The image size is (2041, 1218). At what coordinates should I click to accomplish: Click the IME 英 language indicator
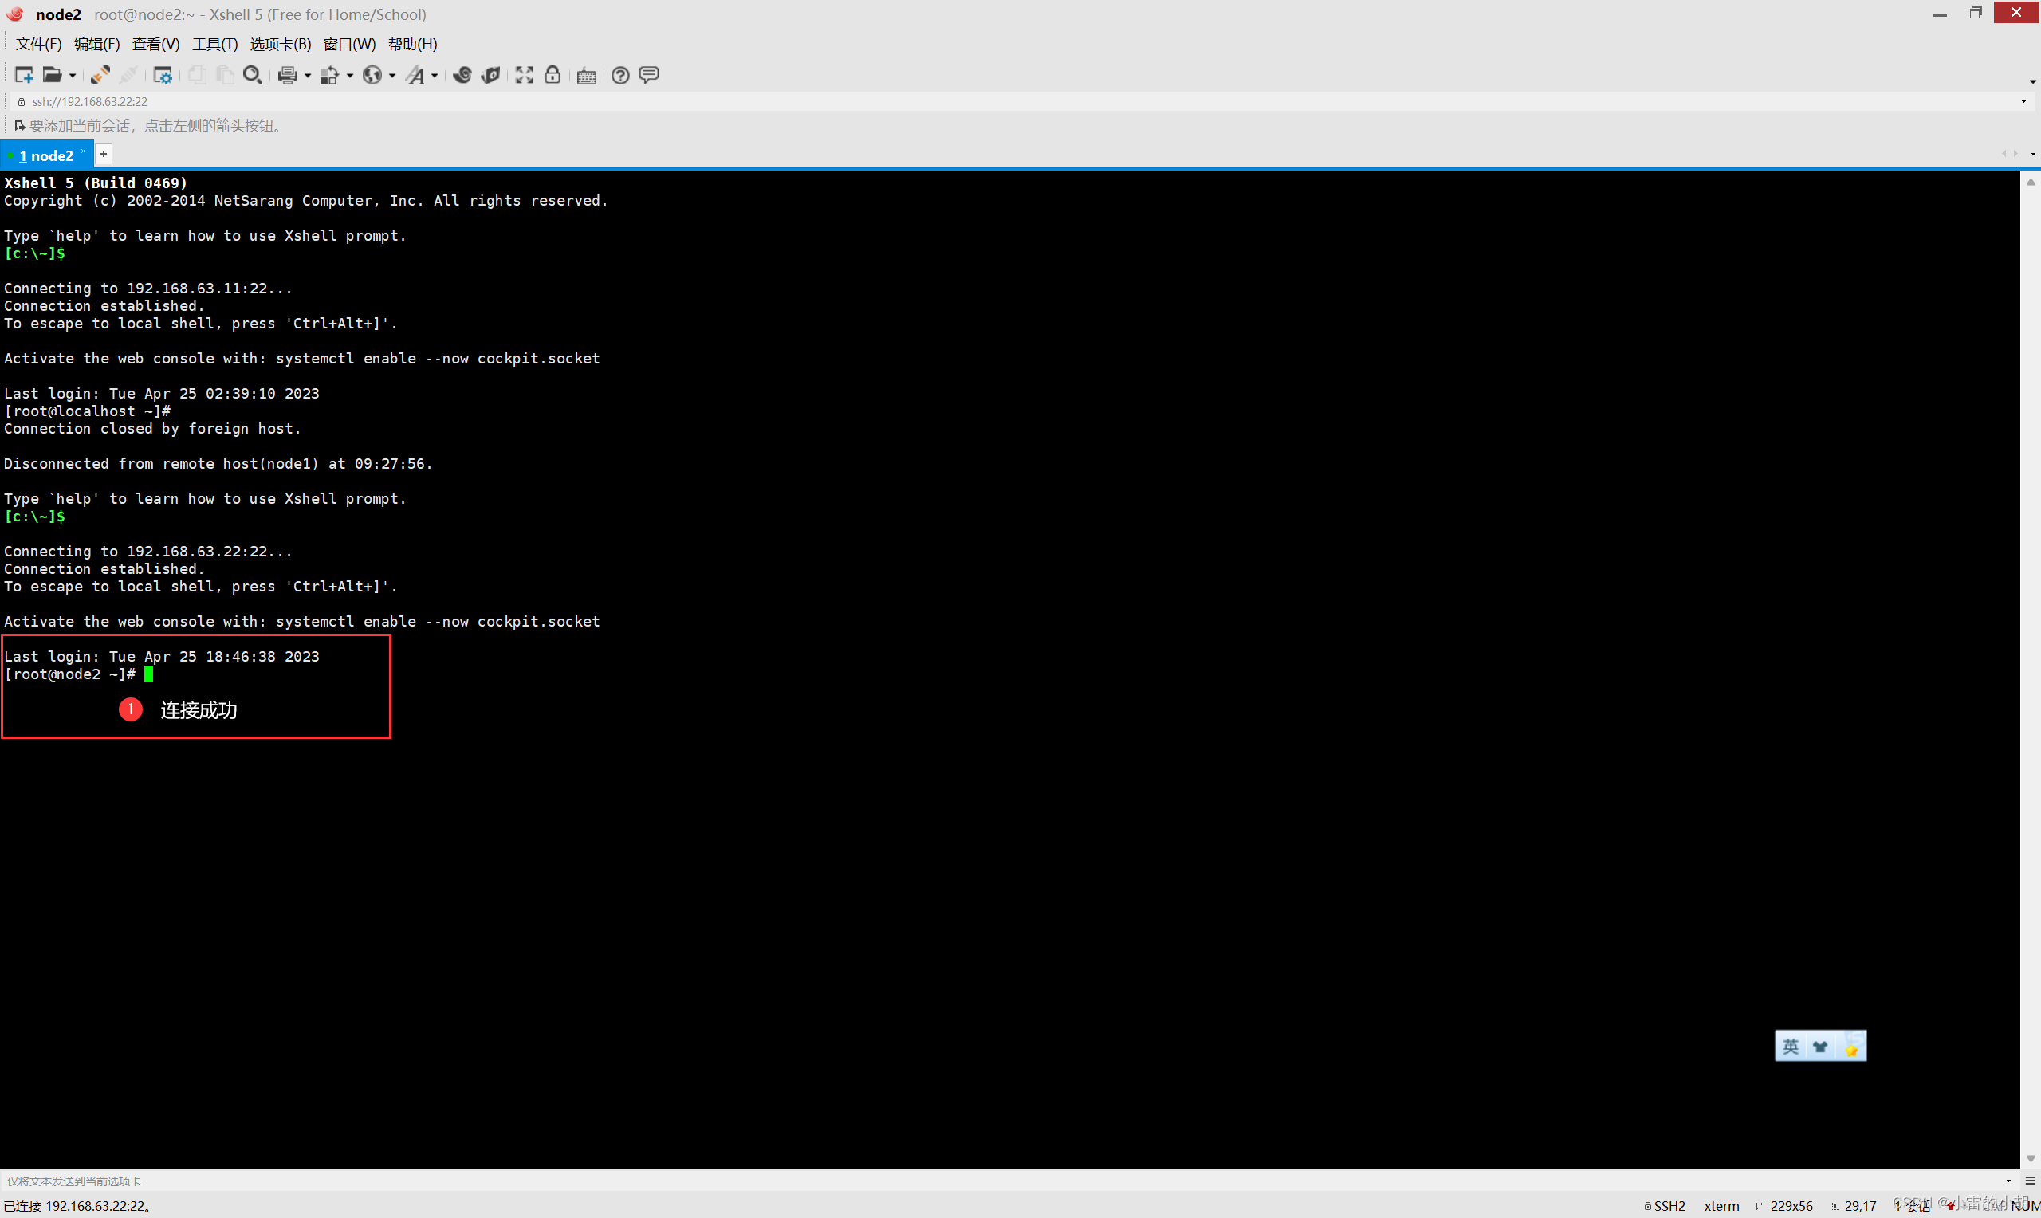click(x=1790, y=1047)
